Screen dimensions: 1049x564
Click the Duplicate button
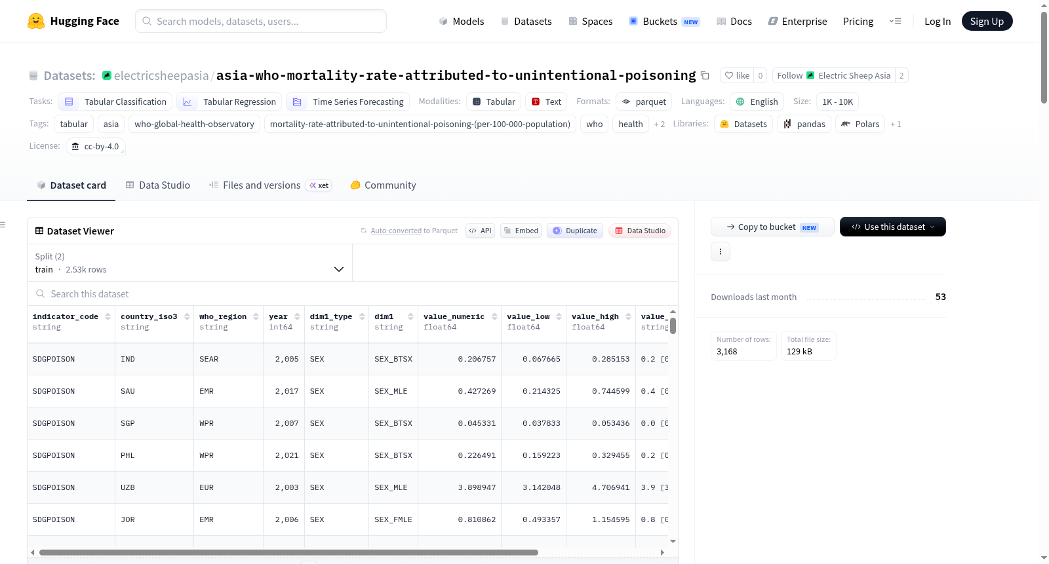574,231
